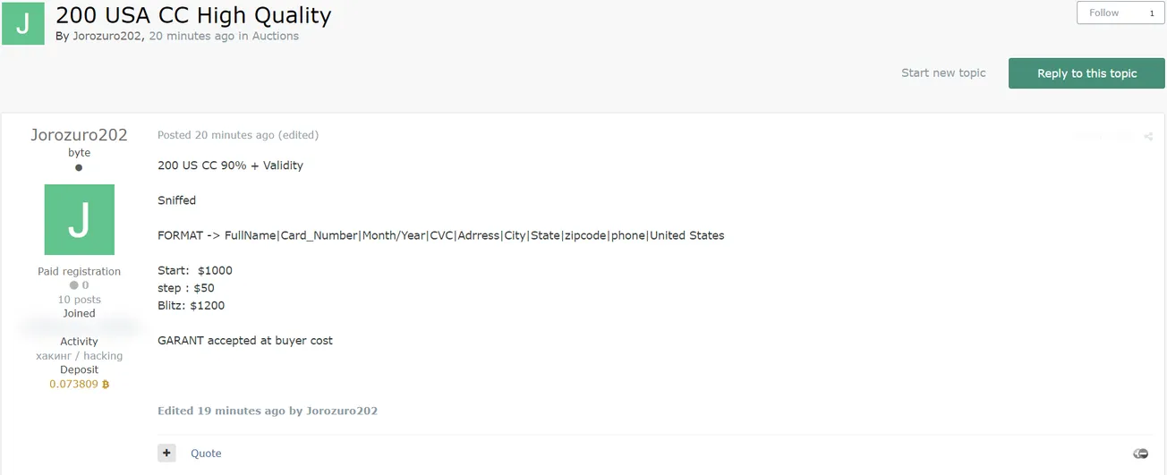Click the grey reputation dot beside the 0

[73, 285]
